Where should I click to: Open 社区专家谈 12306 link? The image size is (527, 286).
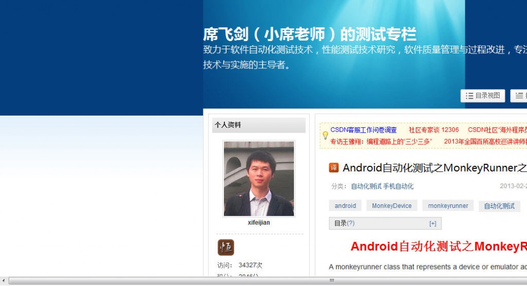point(433,130)
